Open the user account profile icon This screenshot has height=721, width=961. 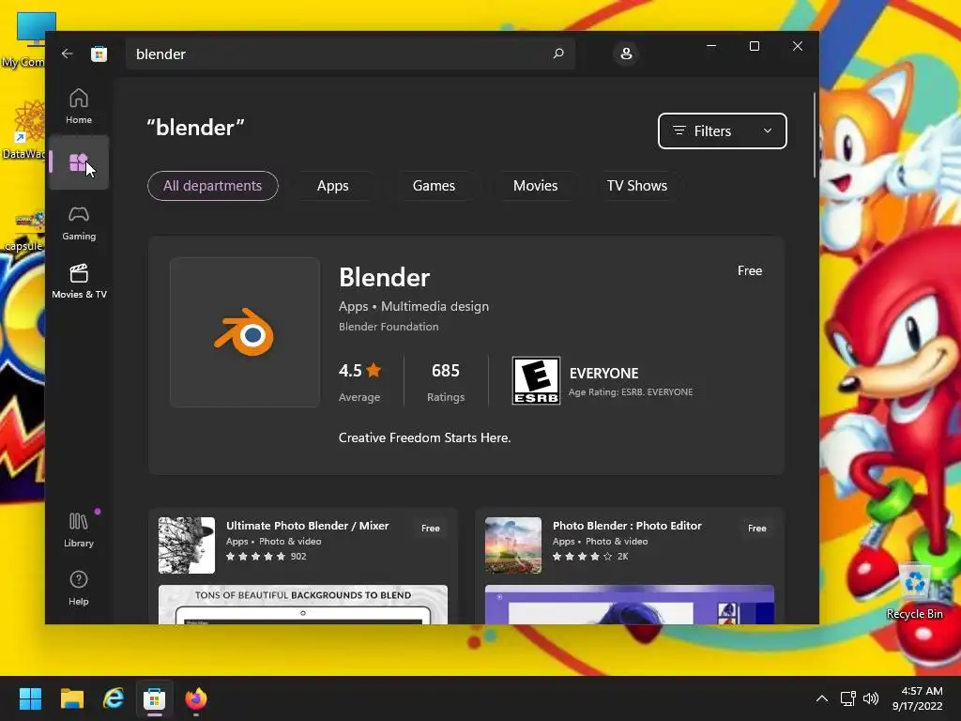(x=626, y=54)
